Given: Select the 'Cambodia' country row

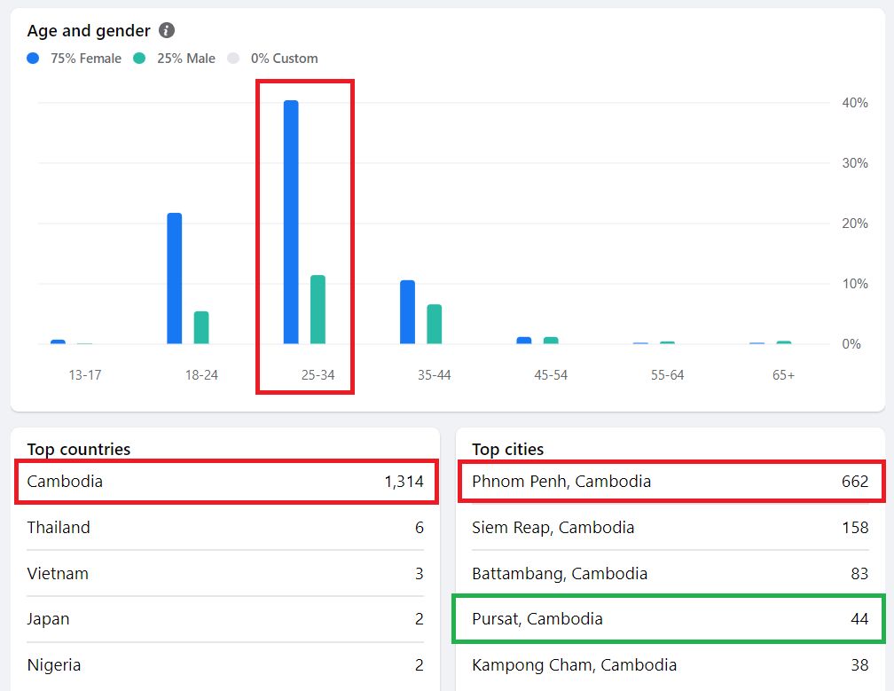Looking at the screenshot, I should coord(226,482).
